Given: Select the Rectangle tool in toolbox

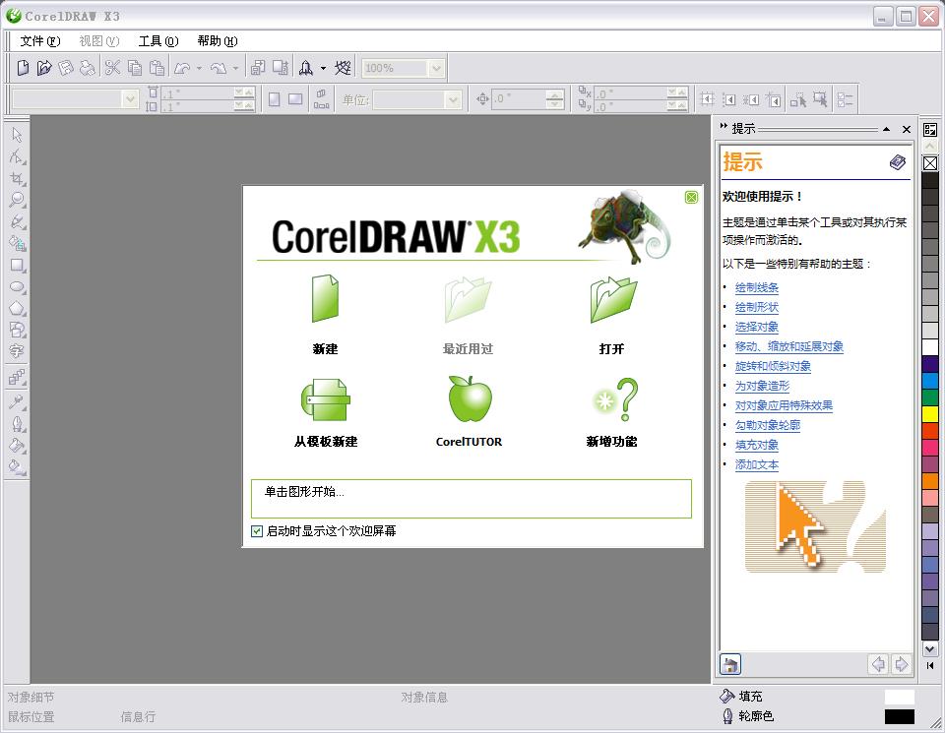Looking at the screenshot, I should [x=17, y=265].
